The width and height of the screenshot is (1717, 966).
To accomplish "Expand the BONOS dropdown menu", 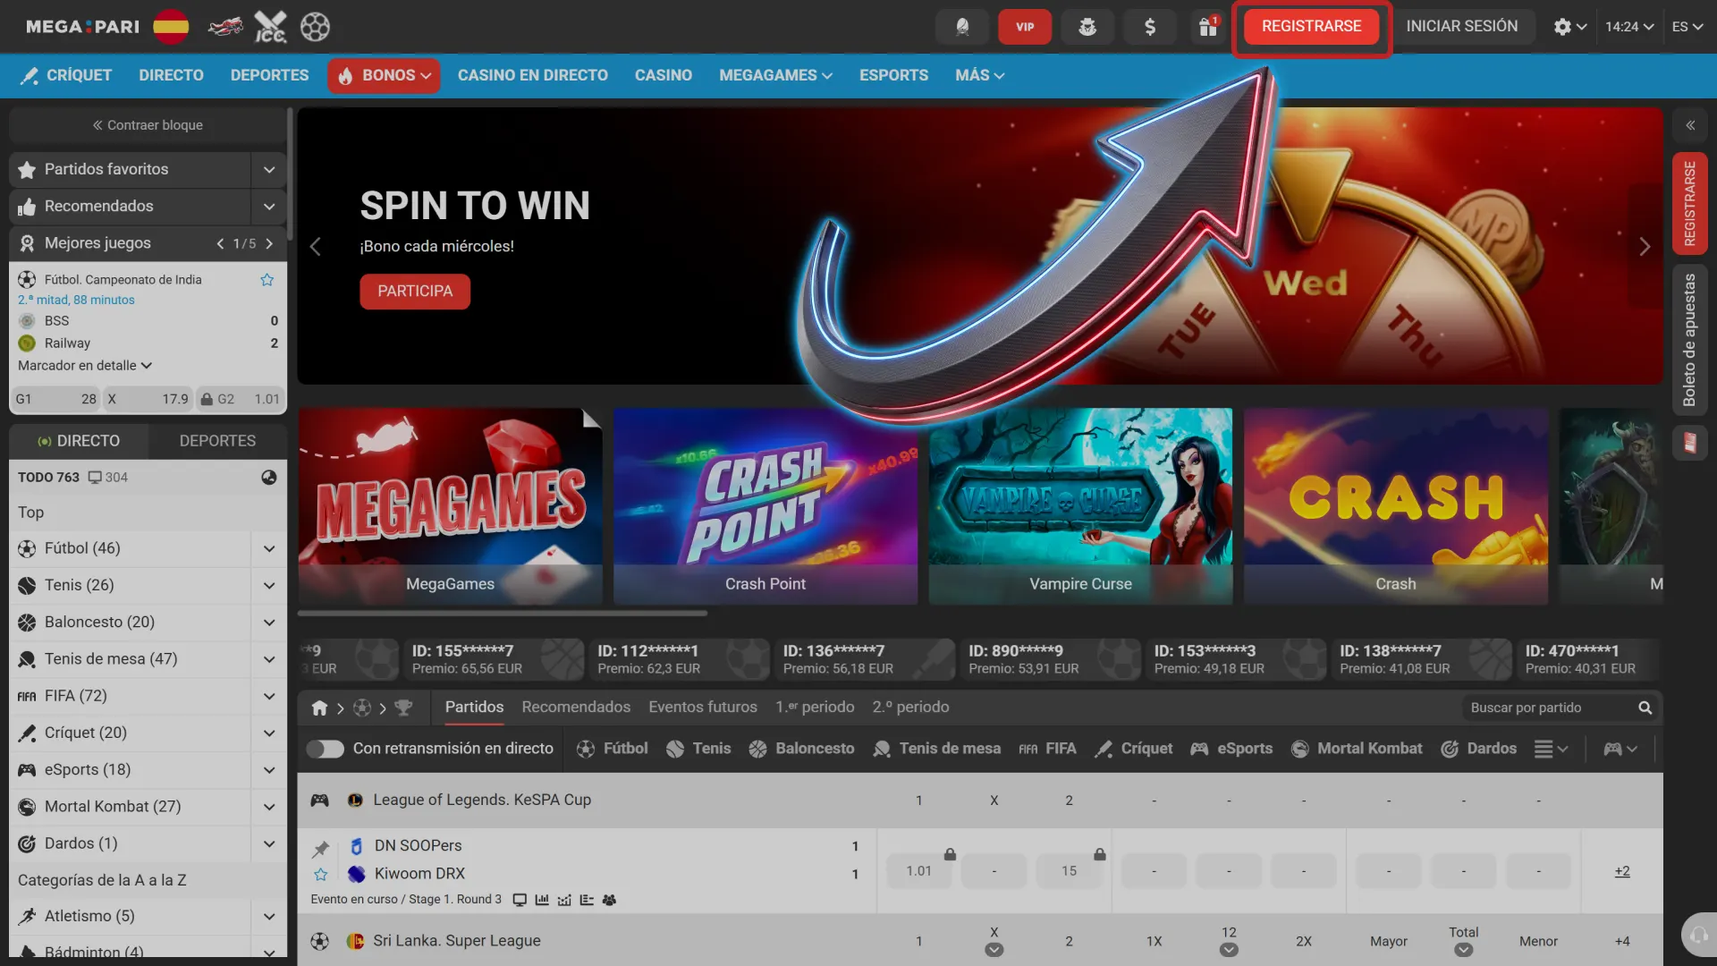I will (x=384, y=76).
